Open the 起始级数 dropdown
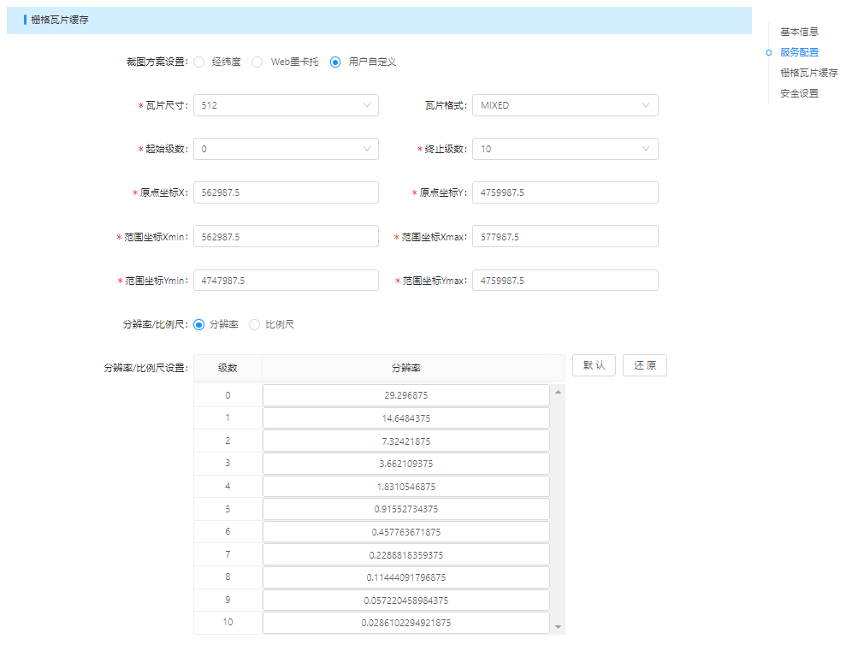Viewport: 846px width, 645px height. click(286, 149)
